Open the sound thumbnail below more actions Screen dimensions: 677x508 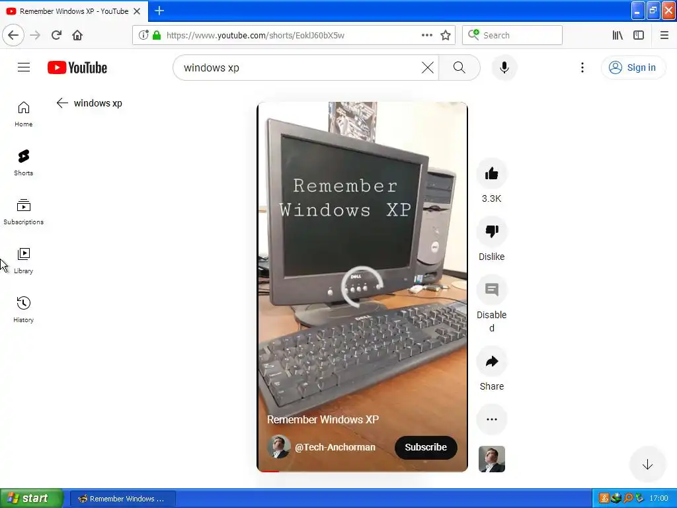[491, 459]
